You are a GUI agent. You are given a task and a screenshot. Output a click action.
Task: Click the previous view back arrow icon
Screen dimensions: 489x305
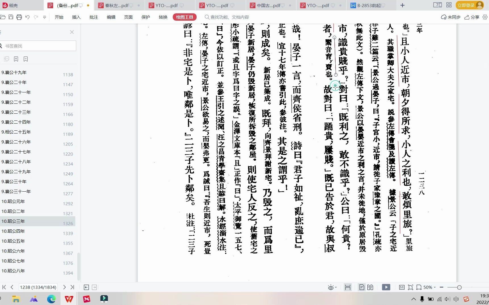(x=86, y=287)
